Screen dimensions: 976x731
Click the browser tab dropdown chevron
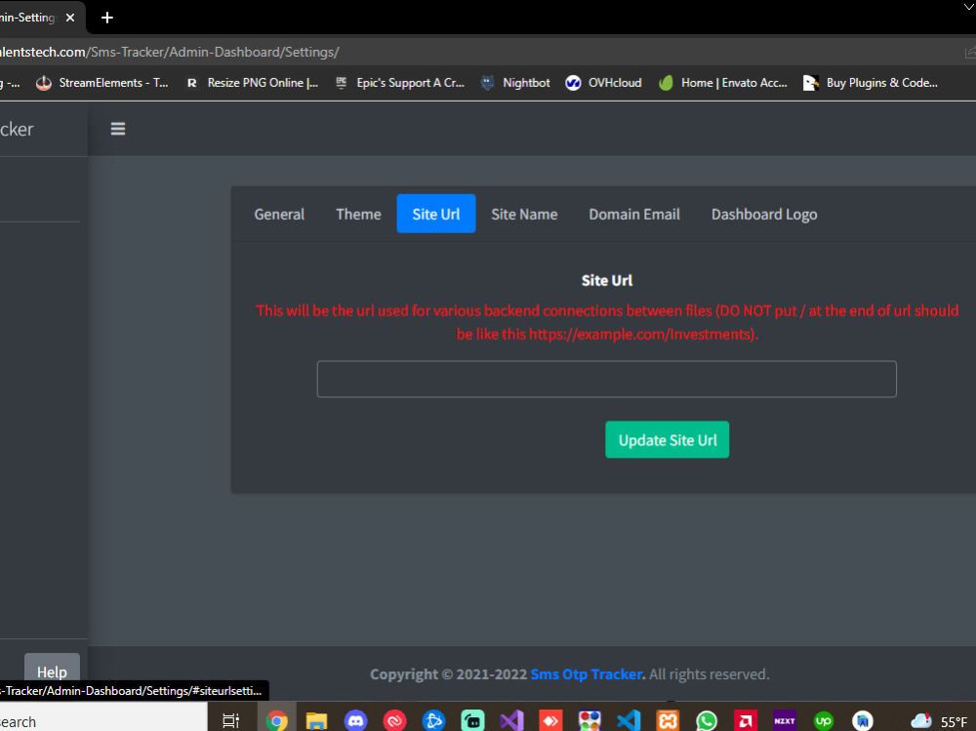[968, 7]
